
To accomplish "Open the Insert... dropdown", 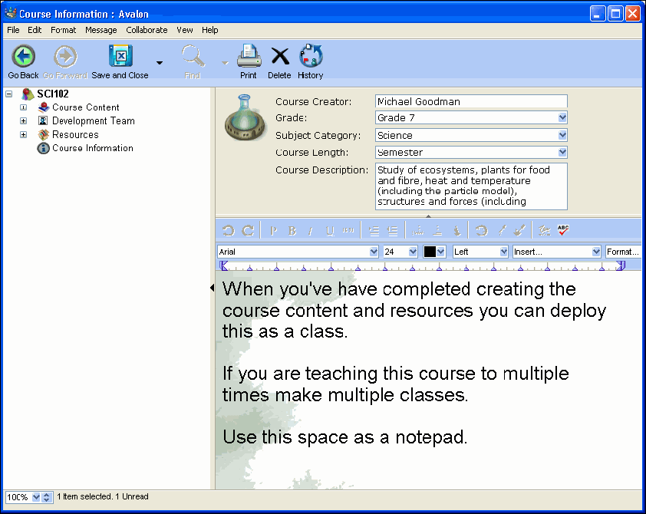I will [x=596, y=252].
